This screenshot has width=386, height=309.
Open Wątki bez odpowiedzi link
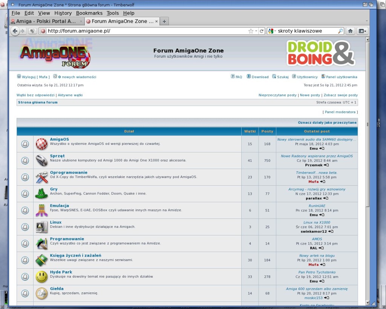(35, 95)
